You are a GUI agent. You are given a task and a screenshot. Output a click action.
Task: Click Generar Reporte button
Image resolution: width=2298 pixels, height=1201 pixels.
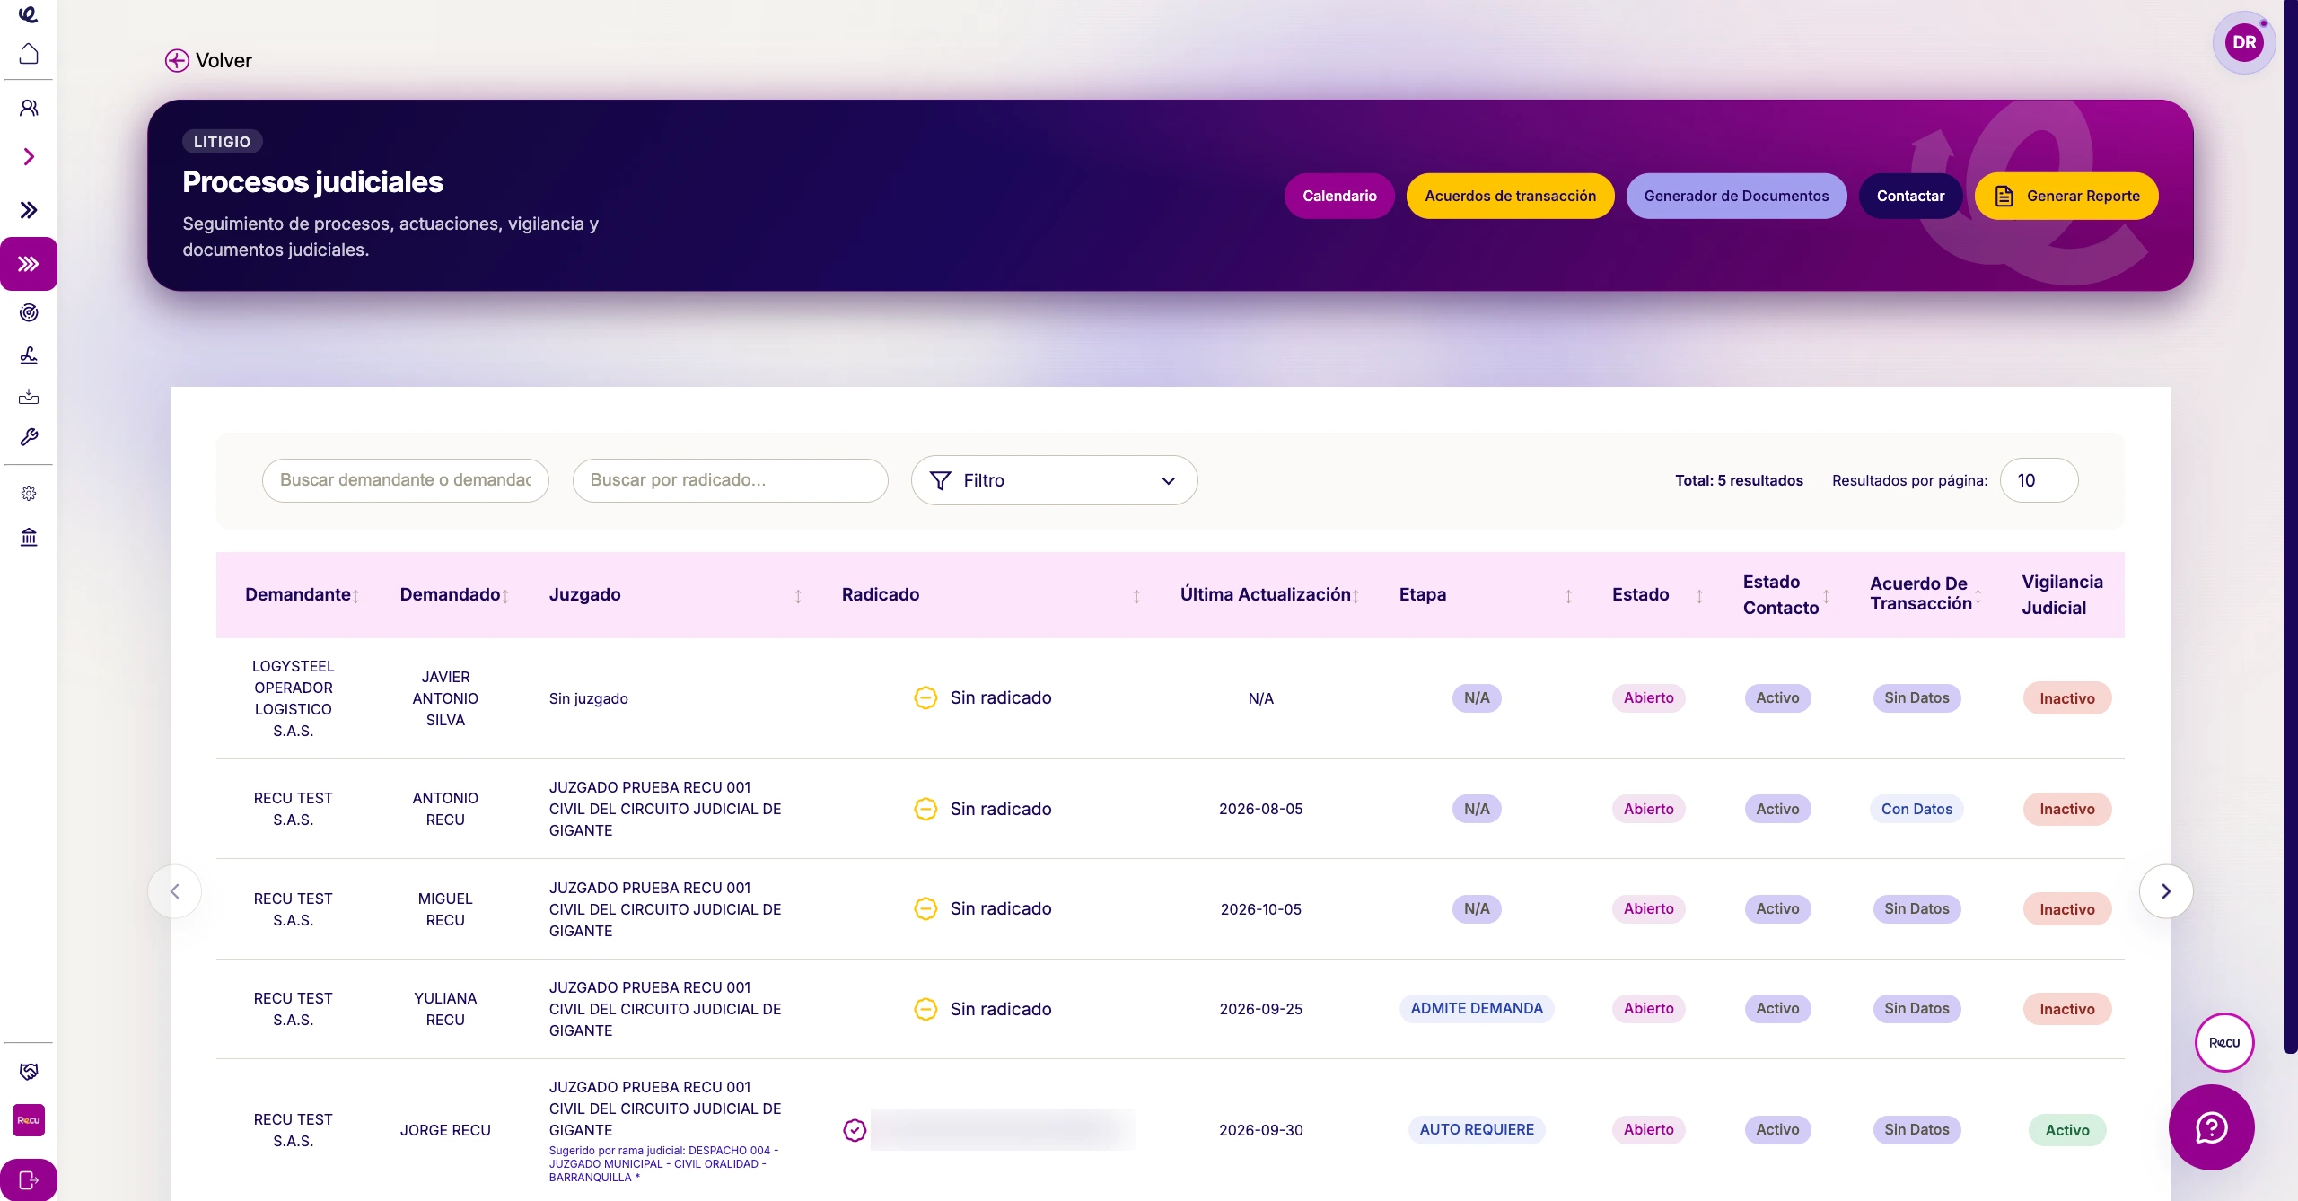[2066, 196]
